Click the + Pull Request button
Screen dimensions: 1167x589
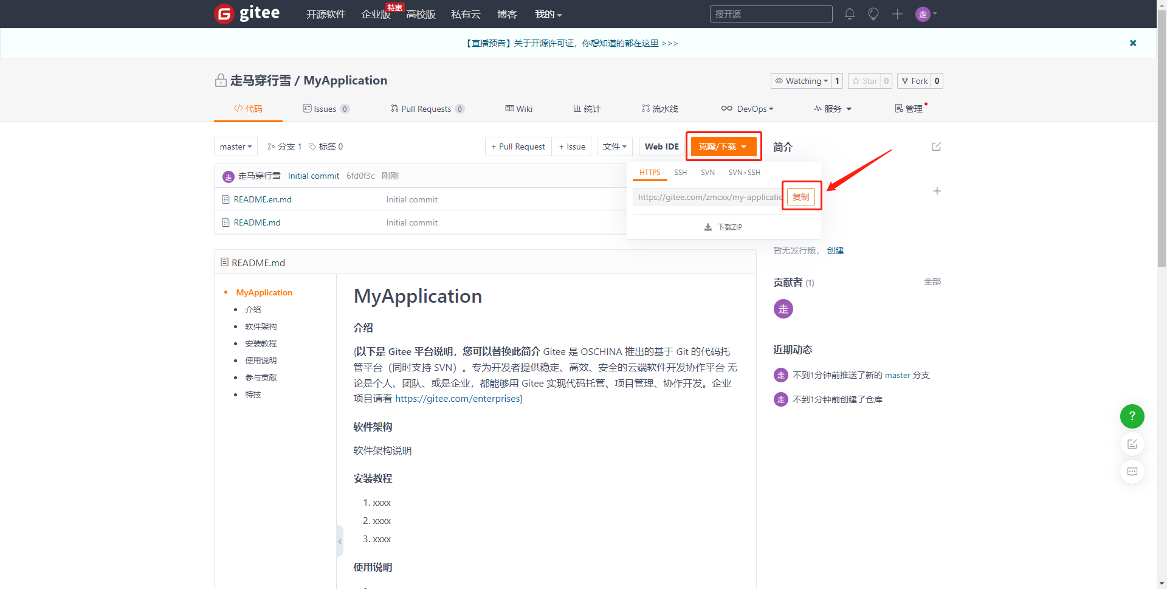518,146
